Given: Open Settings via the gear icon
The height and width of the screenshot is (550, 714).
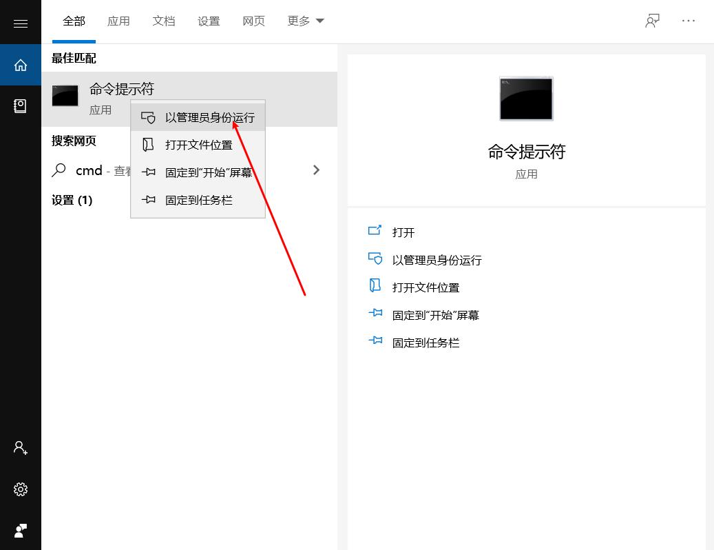Looking at the screenshot, I should point(21,489).
